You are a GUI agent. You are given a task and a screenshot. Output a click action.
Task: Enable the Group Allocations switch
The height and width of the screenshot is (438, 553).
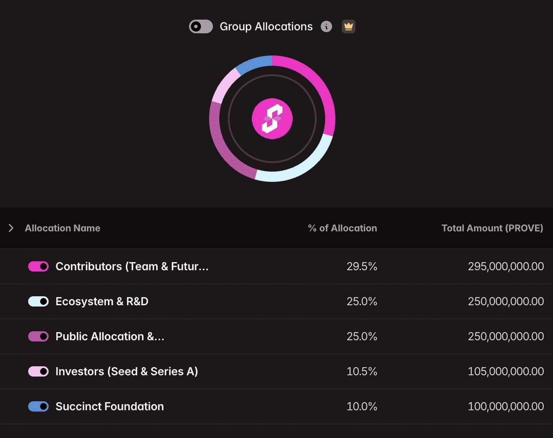(201, 26)
